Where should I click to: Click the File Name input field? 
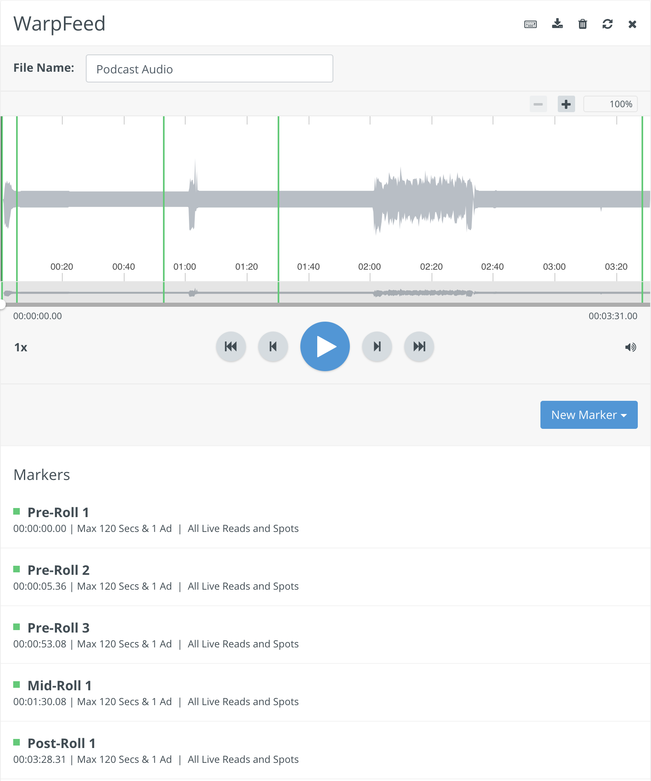click(x=210, y=68)
